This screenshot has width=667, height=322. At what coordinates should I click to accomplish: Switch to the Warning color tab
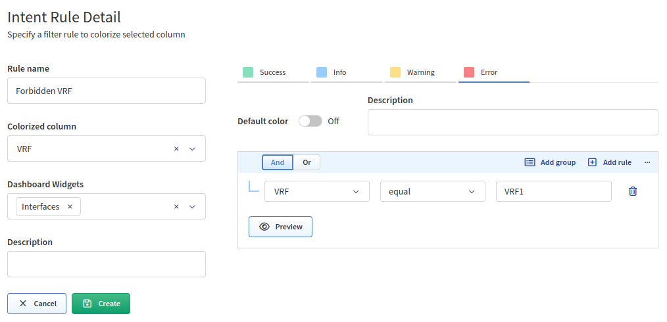[420, 72]
